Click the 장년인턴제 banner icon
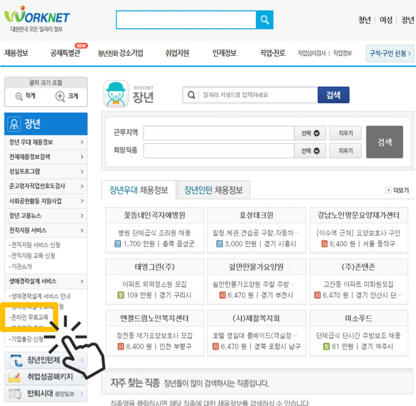The height and width of the screenshot is (406, 416). (16, 360)
